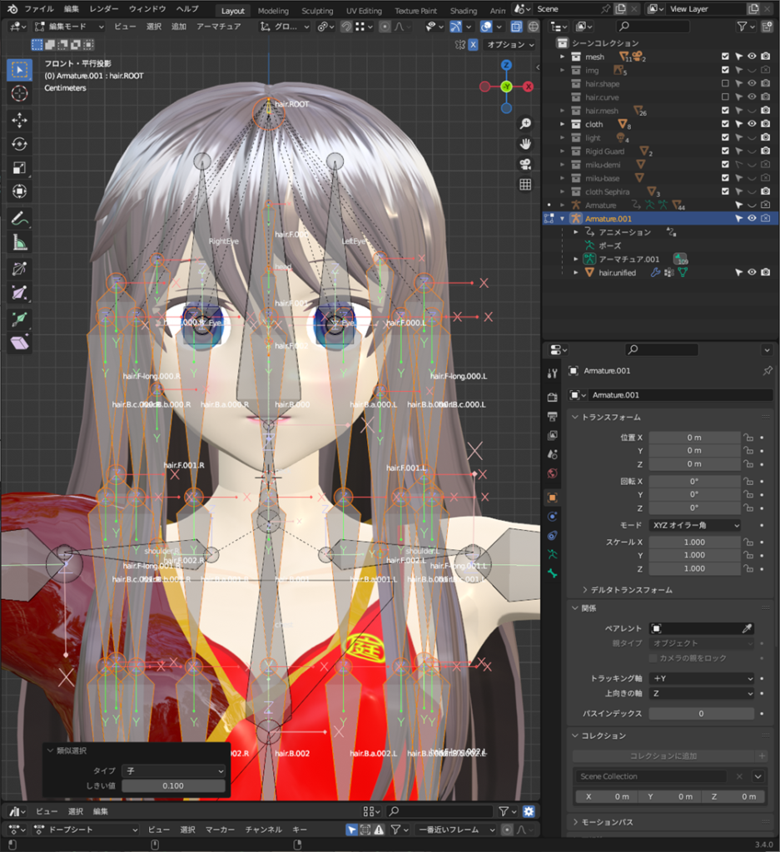Click the magnifier zoom gizmo in viewport
The height and width of the screenshot is (852, 780).
click(525, 124)
